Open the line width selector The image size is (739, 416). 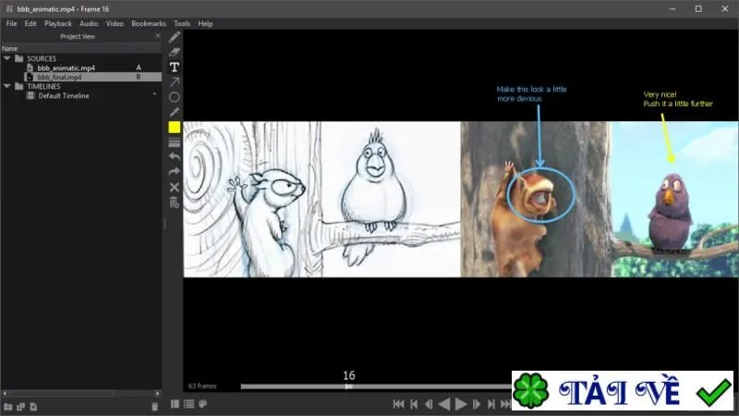[175, 143]
